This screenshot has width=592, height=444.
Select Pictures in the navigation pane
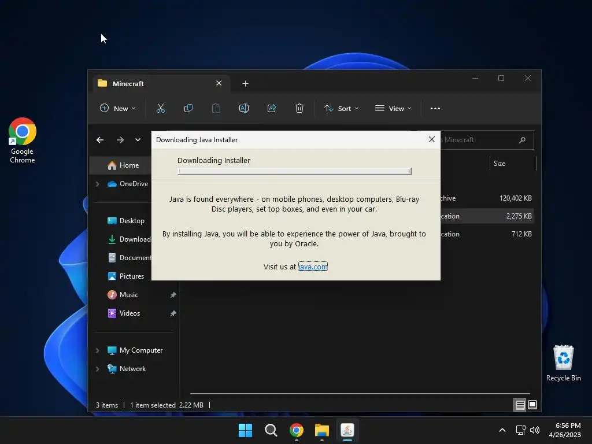pyautogui.click(x=125, y=276)
